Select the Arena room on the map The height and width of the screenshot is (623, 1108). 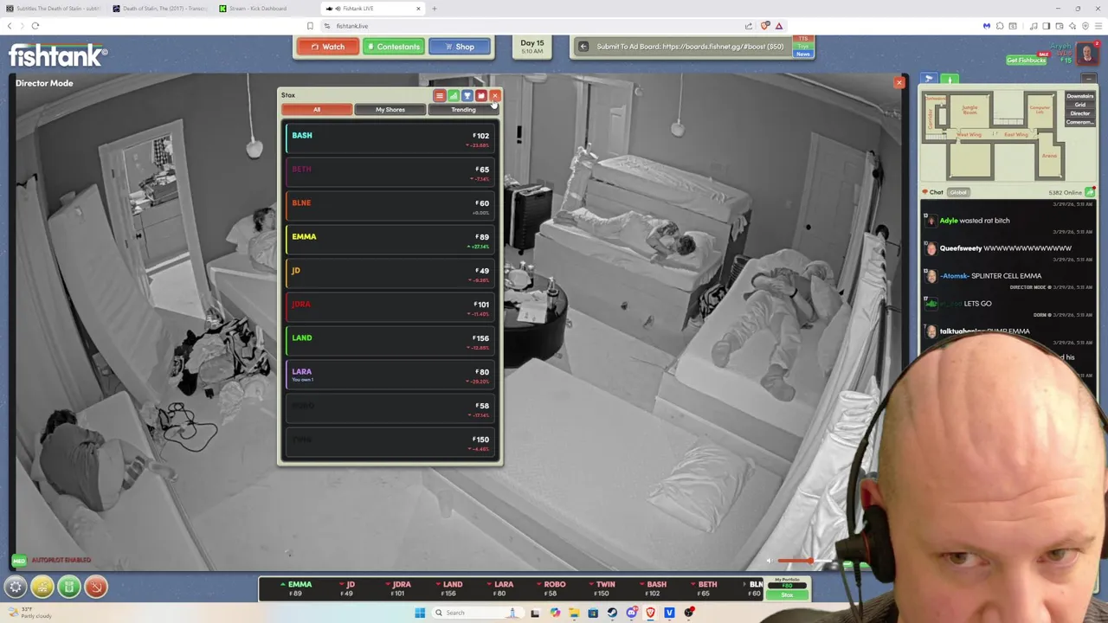point(1050,156)
